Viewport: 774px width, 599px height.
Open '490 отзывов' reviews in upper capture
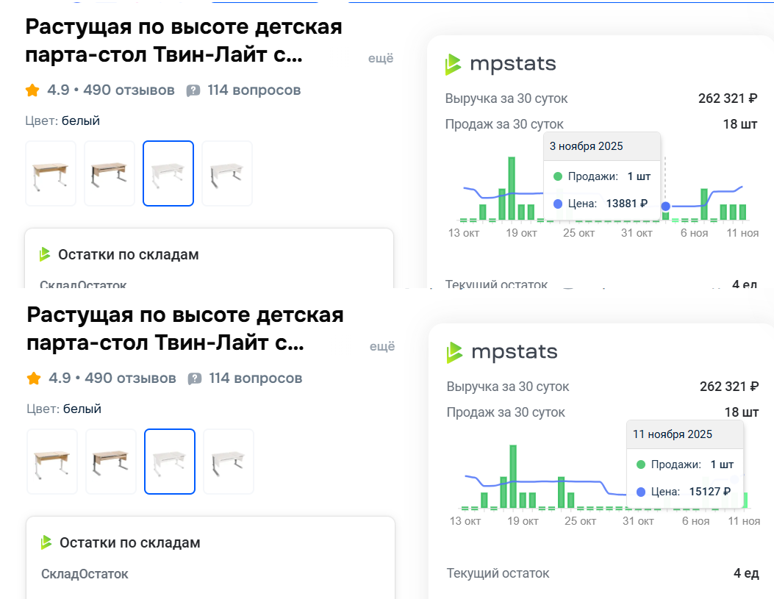[129, 90]
